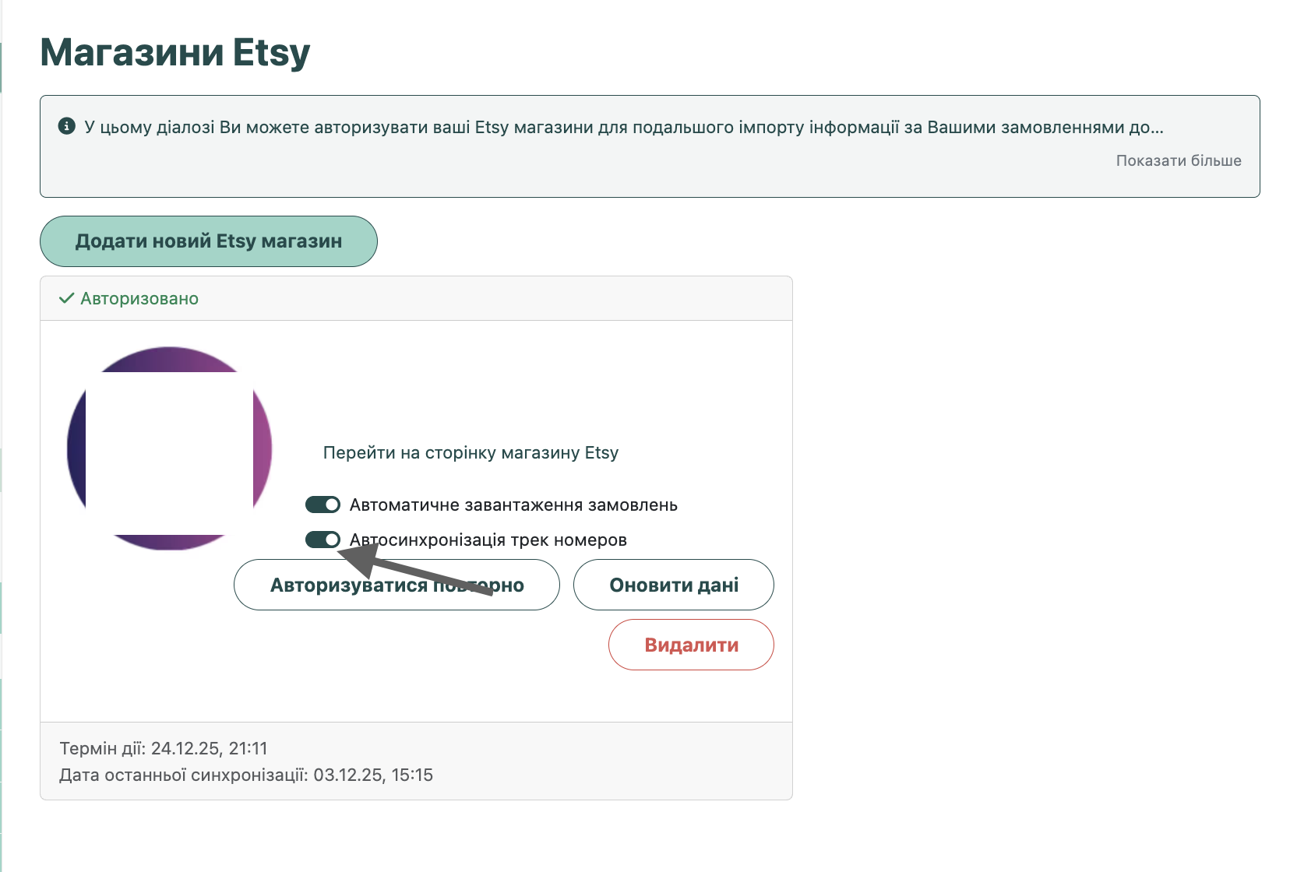Disable «Автоматичне завантаження замовлень» switch
The height and width of the screenshot is (872, 1290).
(x=322, y=505)
